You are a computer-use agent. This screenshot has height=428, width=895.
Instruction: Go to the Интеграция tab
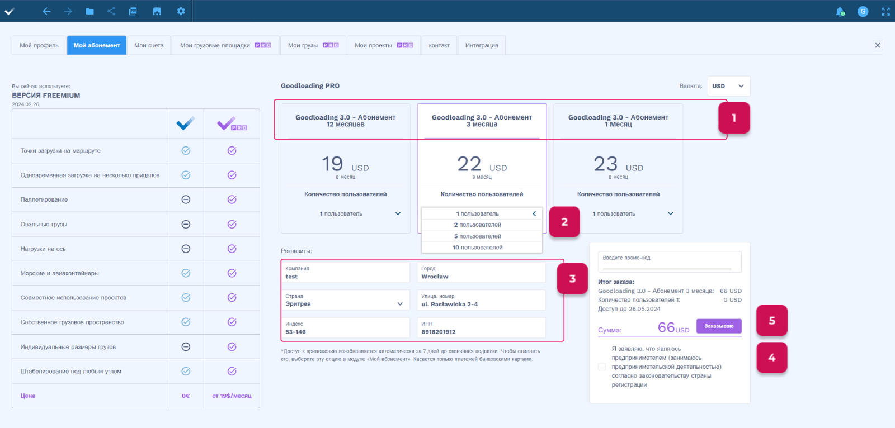click(481, 45)
